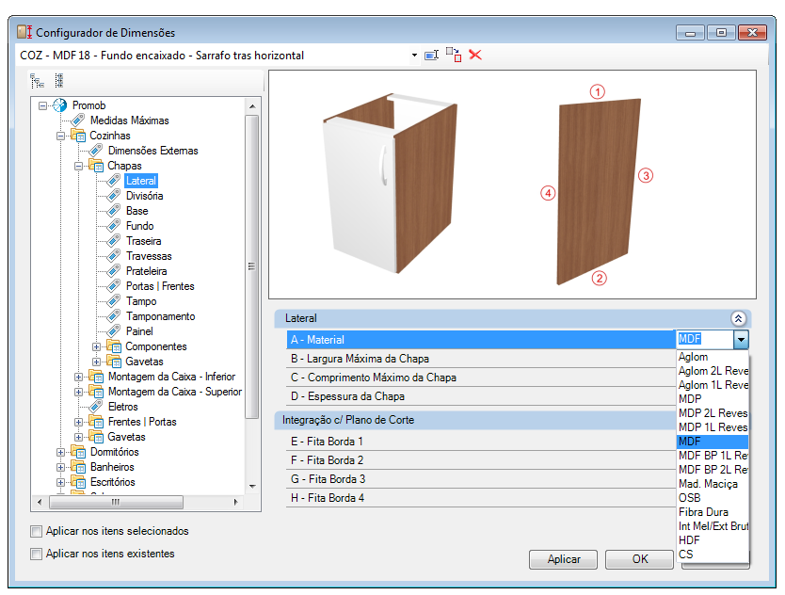785x595 pixels.
Task: Click the tree horizontal scrollbar thumb
Action: tap(116, 502)
